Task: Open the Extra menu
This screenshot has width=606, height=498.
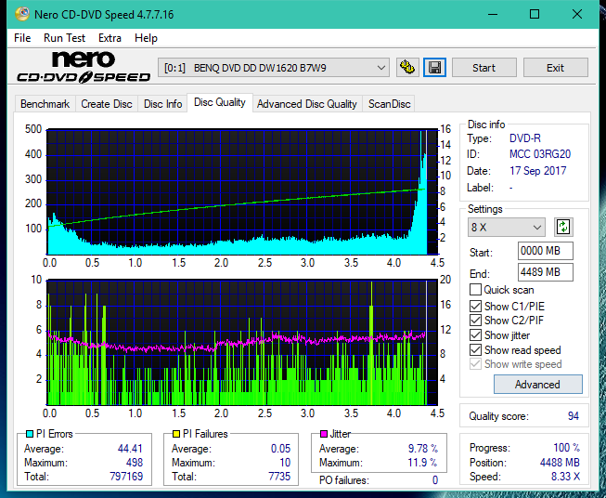Action: pyautogui.click(x=110, y=38)
